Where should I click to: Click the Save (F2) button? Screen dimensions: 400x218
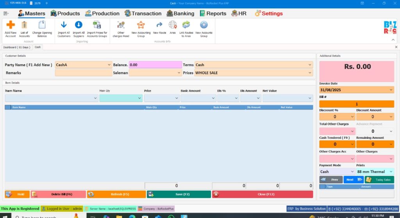(x=179, y=194)
